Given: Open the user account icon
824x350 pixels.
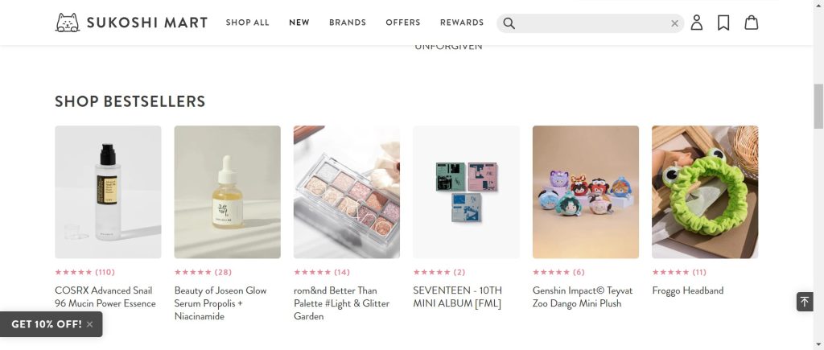Looking at the screenshot, I should pyautogui.click(x=697, y=23).
